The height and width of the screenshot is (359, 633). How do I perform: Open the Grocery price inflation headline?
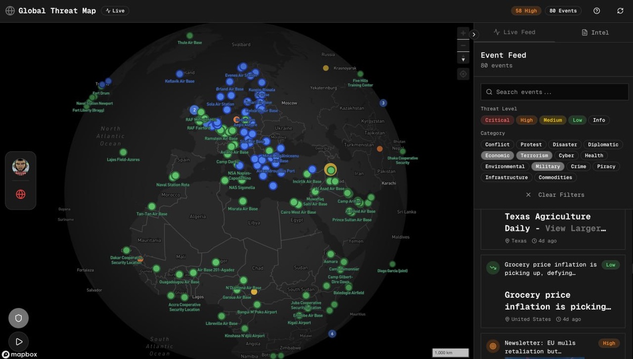(x=558, y=300)
